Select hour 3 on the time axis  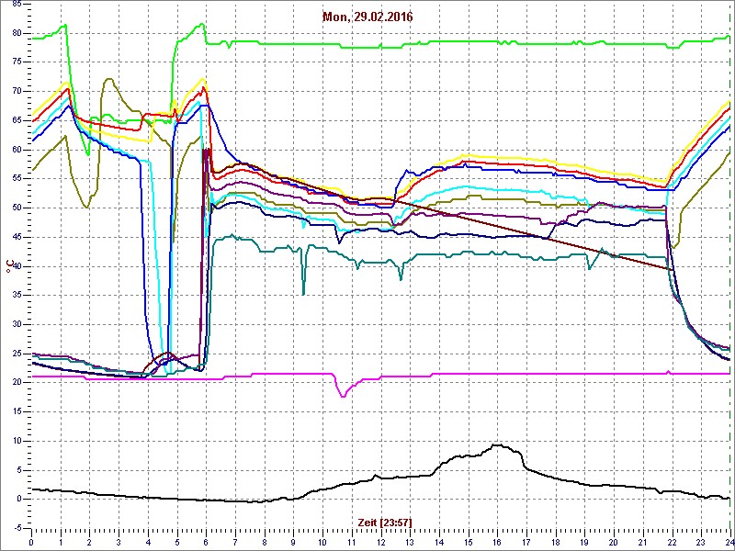(119, 540)
